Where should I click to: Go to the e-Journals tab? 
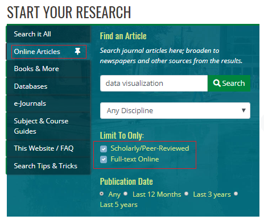(x=48, y=103)
